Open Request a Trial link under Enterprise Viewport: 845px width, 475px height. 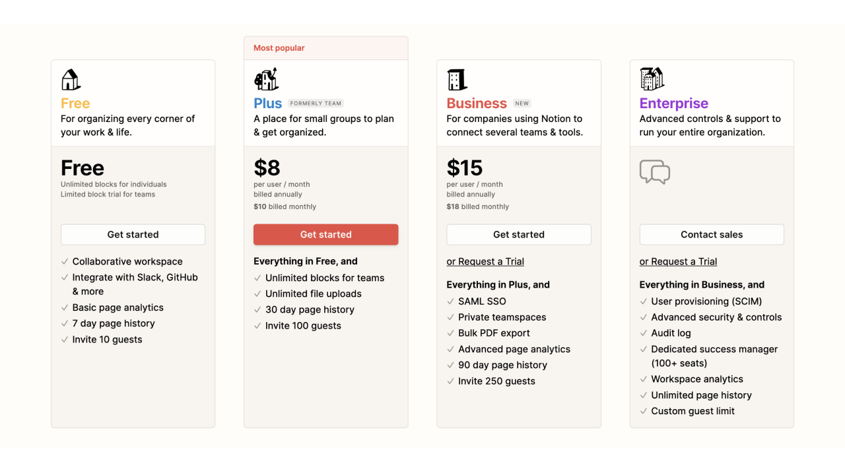pyautogui.click(x=678, y=262)
